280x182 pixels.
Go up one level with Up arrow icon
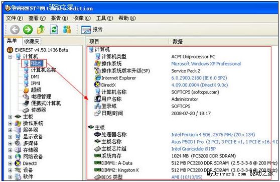(x=41, y=30)
